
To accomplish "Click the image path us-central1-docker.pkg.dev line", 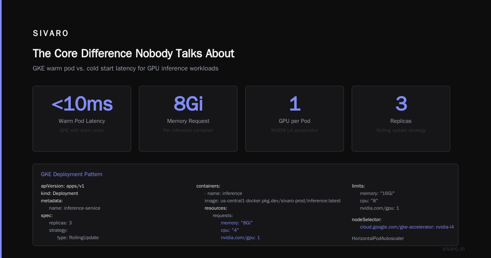I will point(273,201).
